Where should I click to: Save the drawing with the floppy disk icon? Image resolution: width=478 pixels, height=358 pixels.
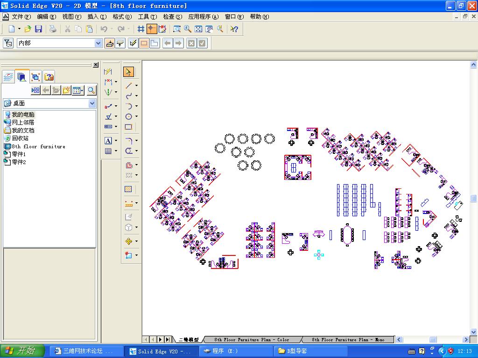click(x=38, y=29)
